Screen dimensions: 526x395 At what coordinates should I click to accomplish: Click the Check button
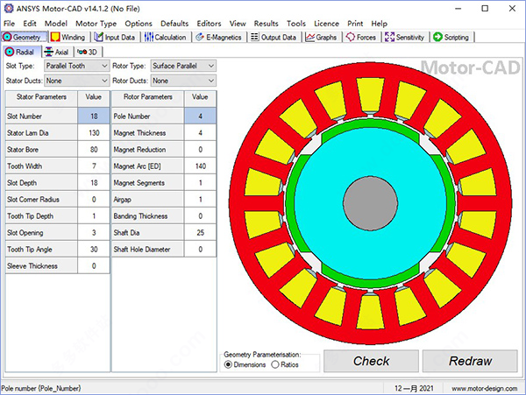point(371,361)
